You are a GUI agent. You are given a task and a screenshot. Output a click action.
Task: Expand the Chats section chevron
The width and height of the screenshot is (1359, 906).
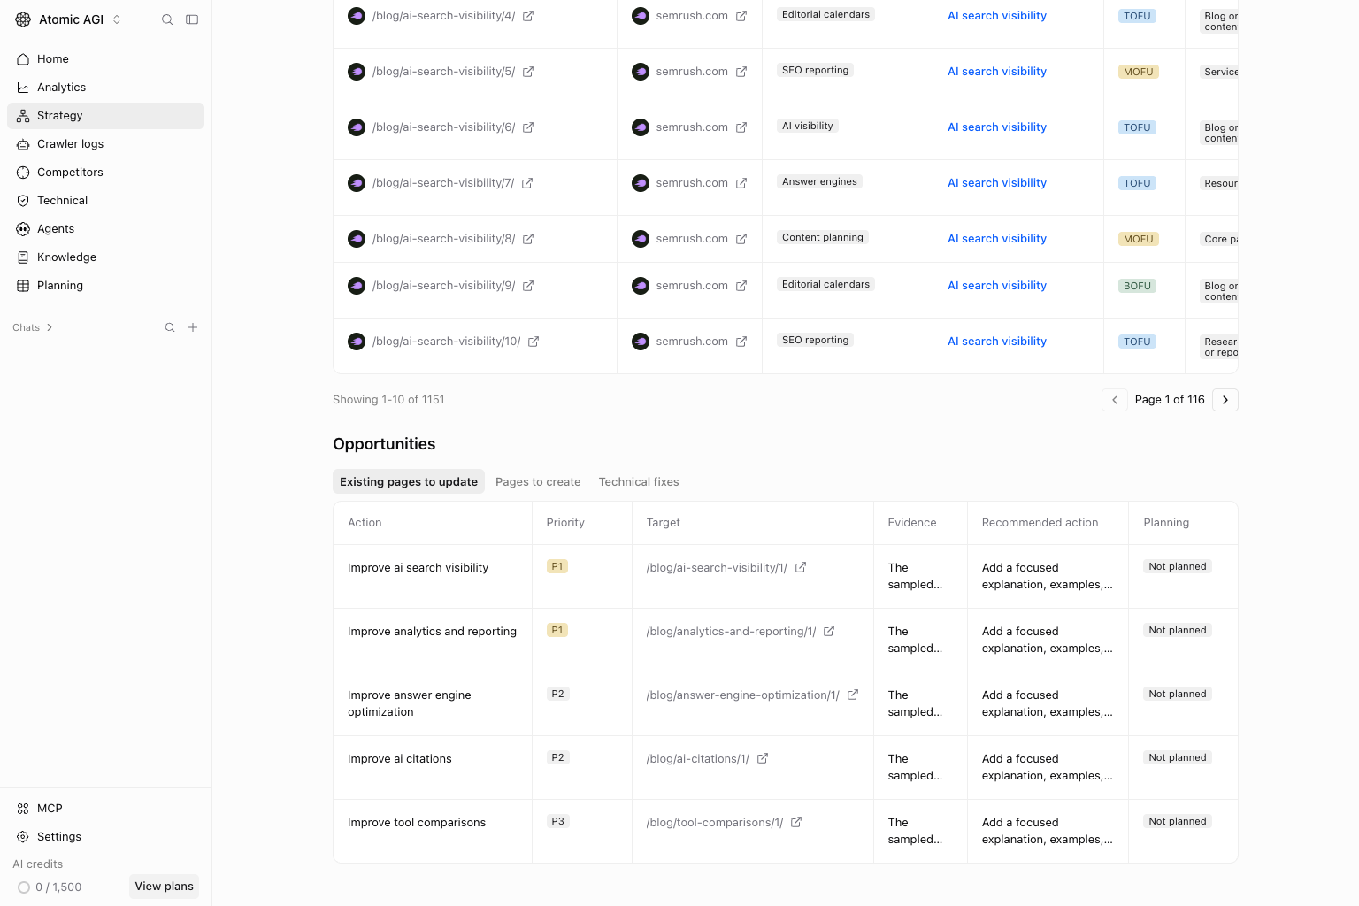(50, 327)
